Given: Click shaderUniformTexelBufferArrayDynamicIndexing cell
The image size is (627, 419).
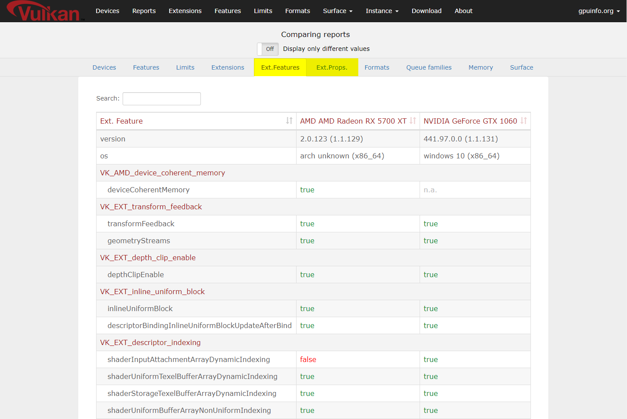Looking at the screenshot, I should (x=196, y=376).
